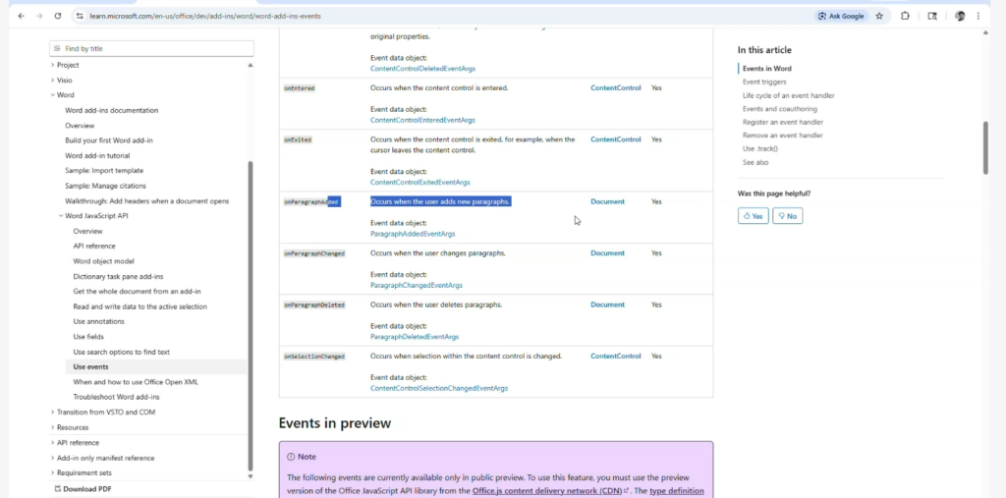Collapse the Word JavaScript API node

[60, 216]
